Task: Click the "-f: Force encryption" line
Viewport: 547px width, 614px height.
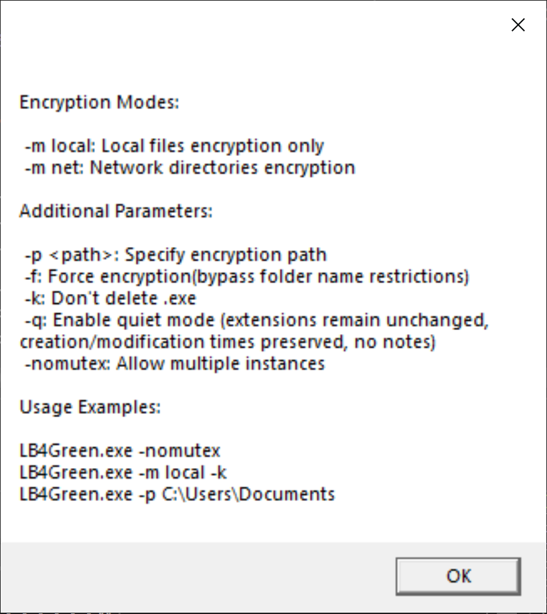Action: coord(246,277)
